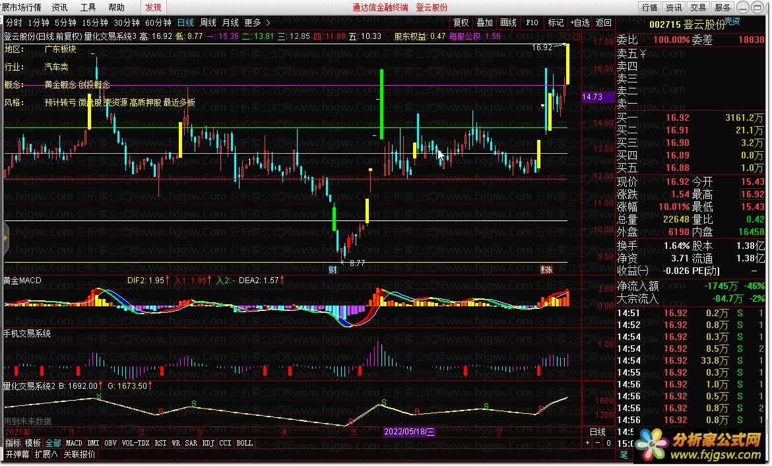772x466 pixels.
Task: Open the 帮助 menu
Action: pos(117,7)
